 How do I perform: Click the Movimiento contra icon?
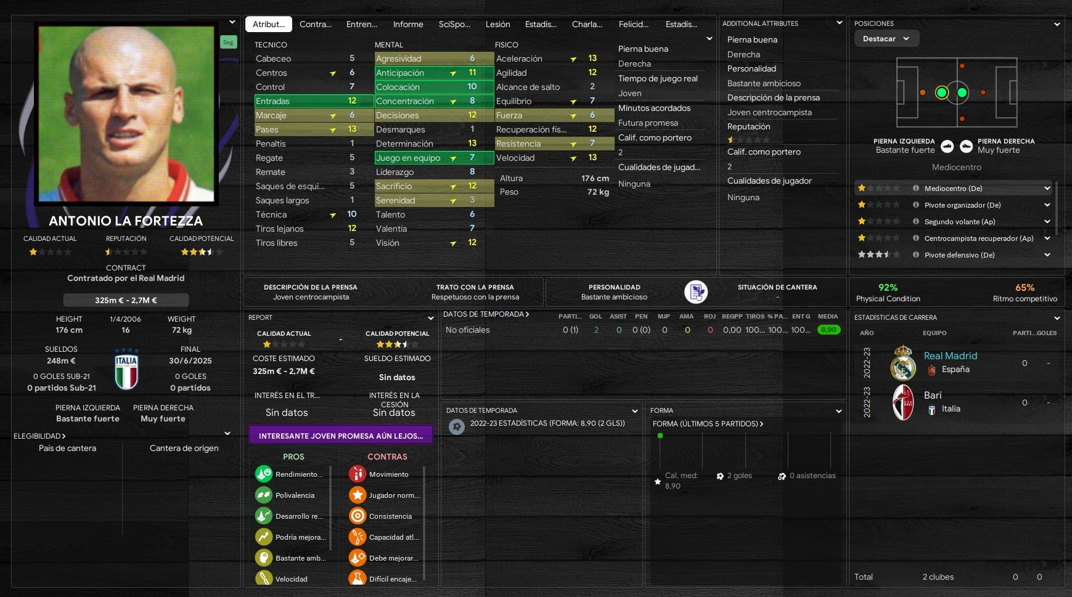[x=358, y=474]
